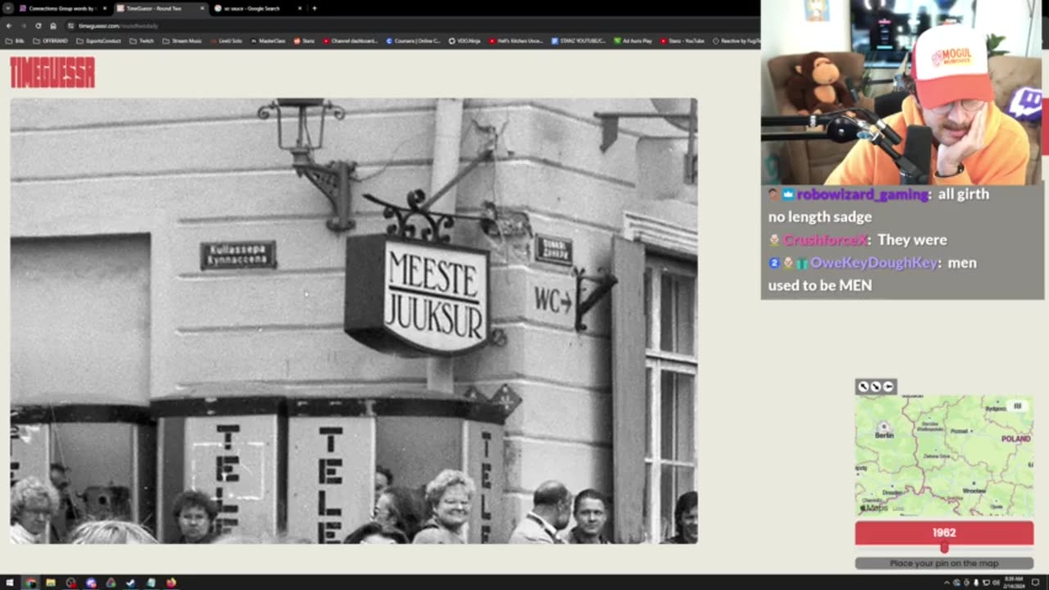Click the middle map size control icon
The width and height of the screenshot is (1049, 590).
point(875,387)
